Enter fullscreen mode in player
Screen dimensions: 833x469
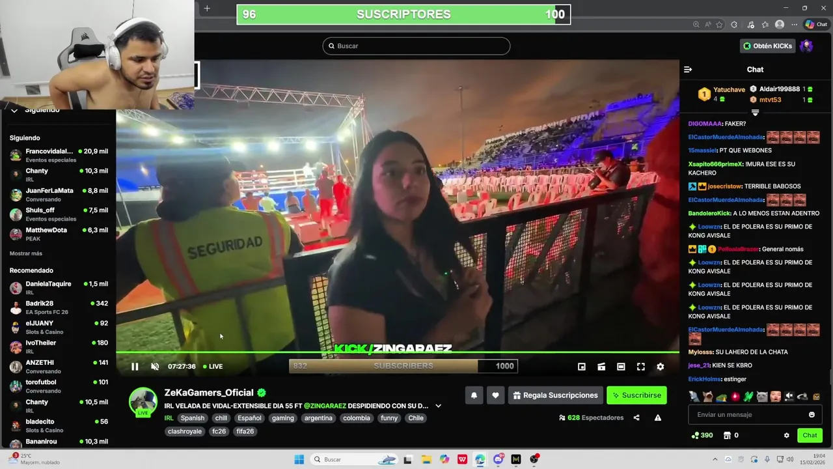640,367
